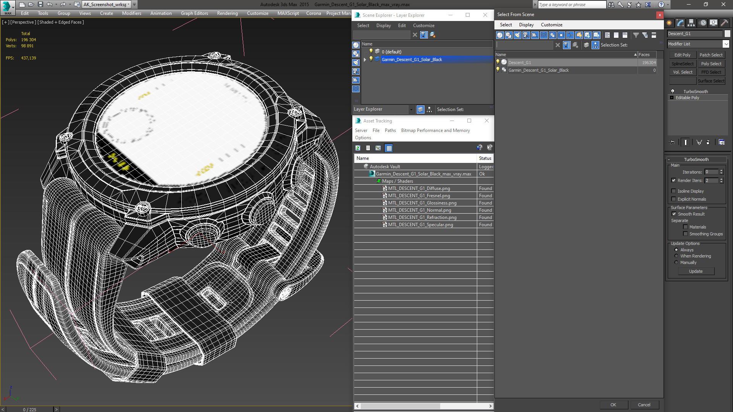Select Manually update option
733x412 pixels.
676,262
